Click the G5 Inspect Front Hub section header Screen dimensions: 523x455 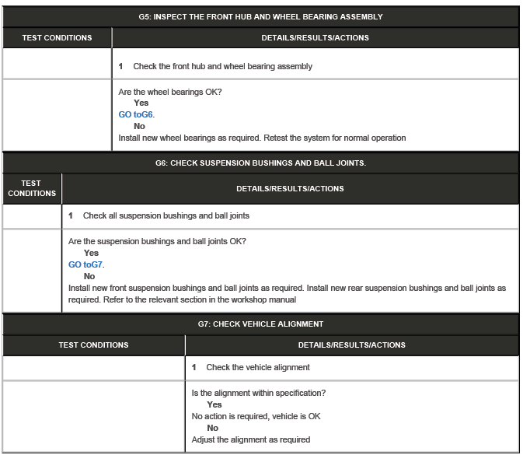[x=261, y=16]
